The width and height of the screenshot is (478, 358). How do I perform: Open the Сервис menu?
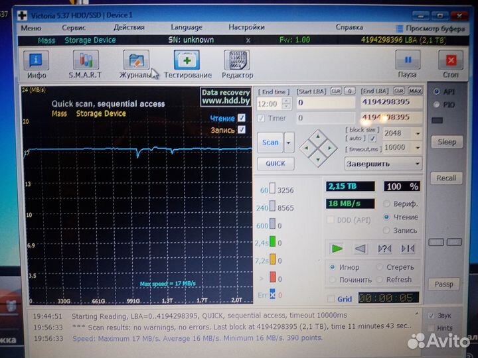(x=73, y=27)
